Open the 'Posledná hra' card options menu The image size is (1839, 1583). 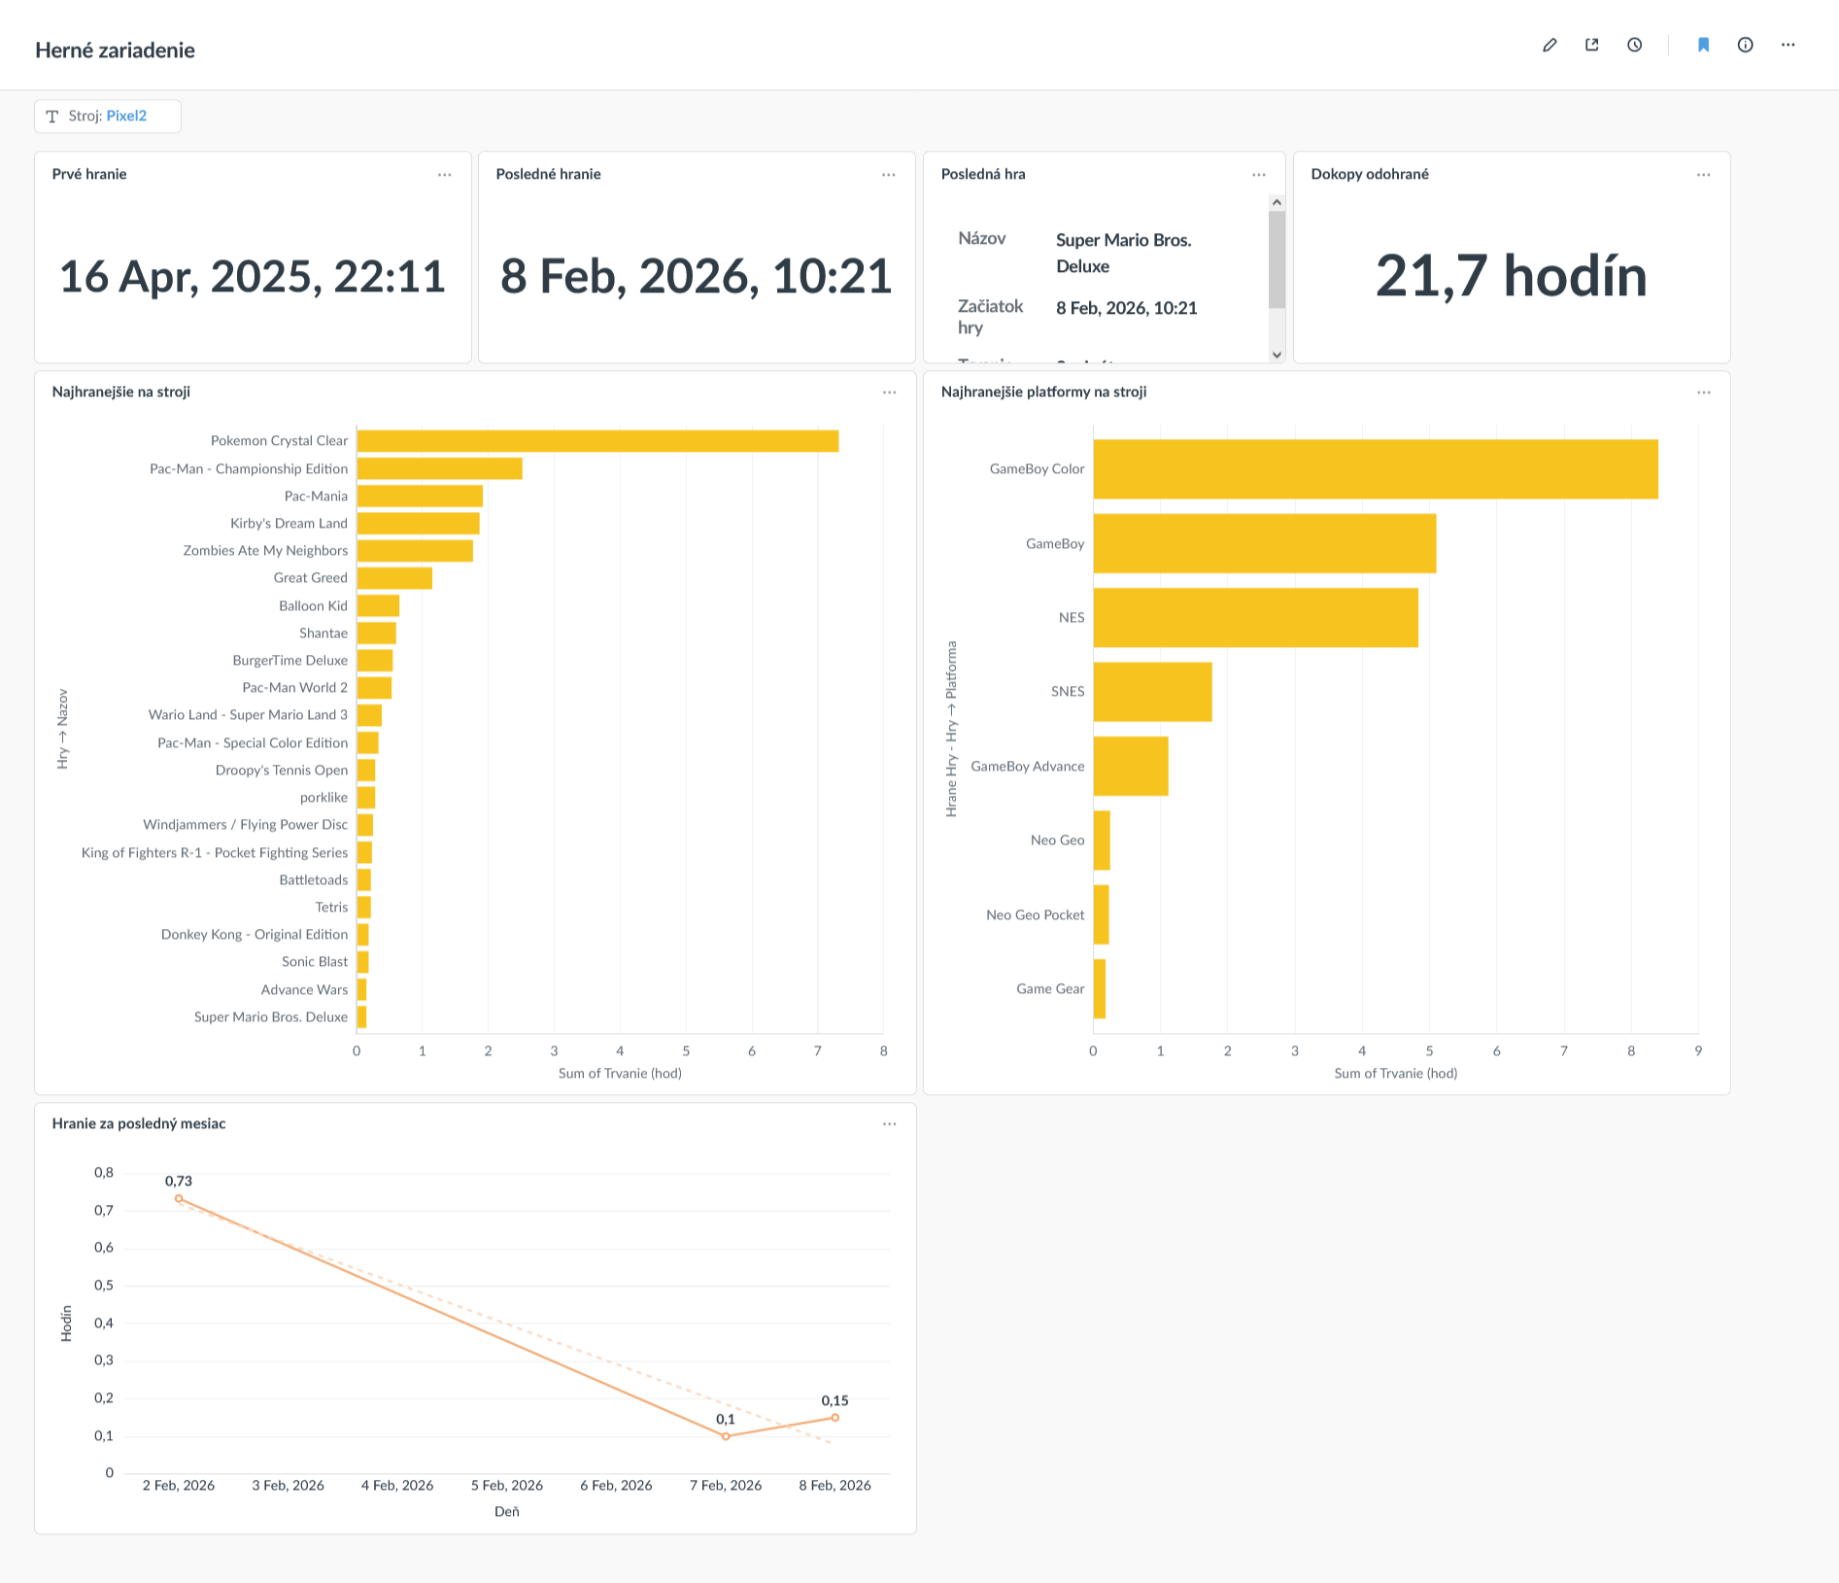(1259, 175)
